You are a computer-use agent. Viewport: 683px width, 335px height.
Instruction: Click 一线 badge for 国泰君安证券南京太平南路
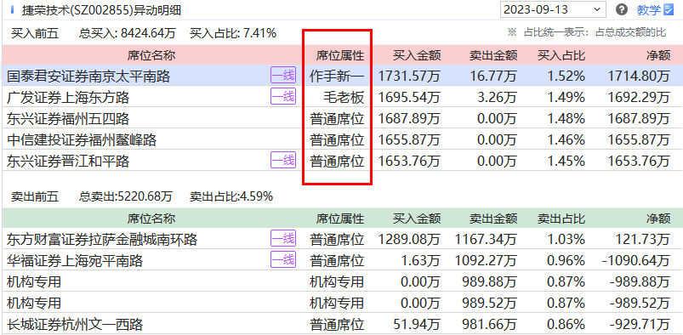click(283, 76)
